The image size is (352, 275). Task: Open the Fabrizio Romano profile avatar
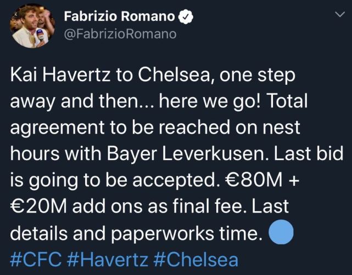[32, 26]
